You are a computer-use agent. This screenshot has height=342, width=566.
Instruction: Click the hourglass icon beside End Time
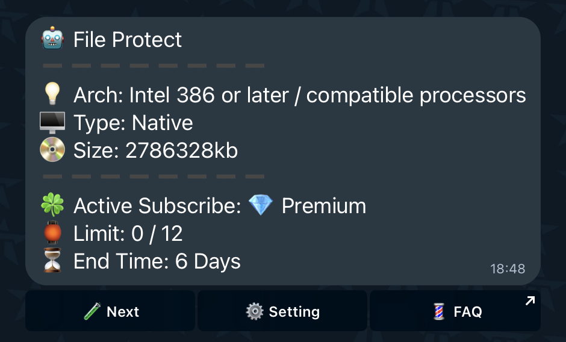tap(52, 260)
